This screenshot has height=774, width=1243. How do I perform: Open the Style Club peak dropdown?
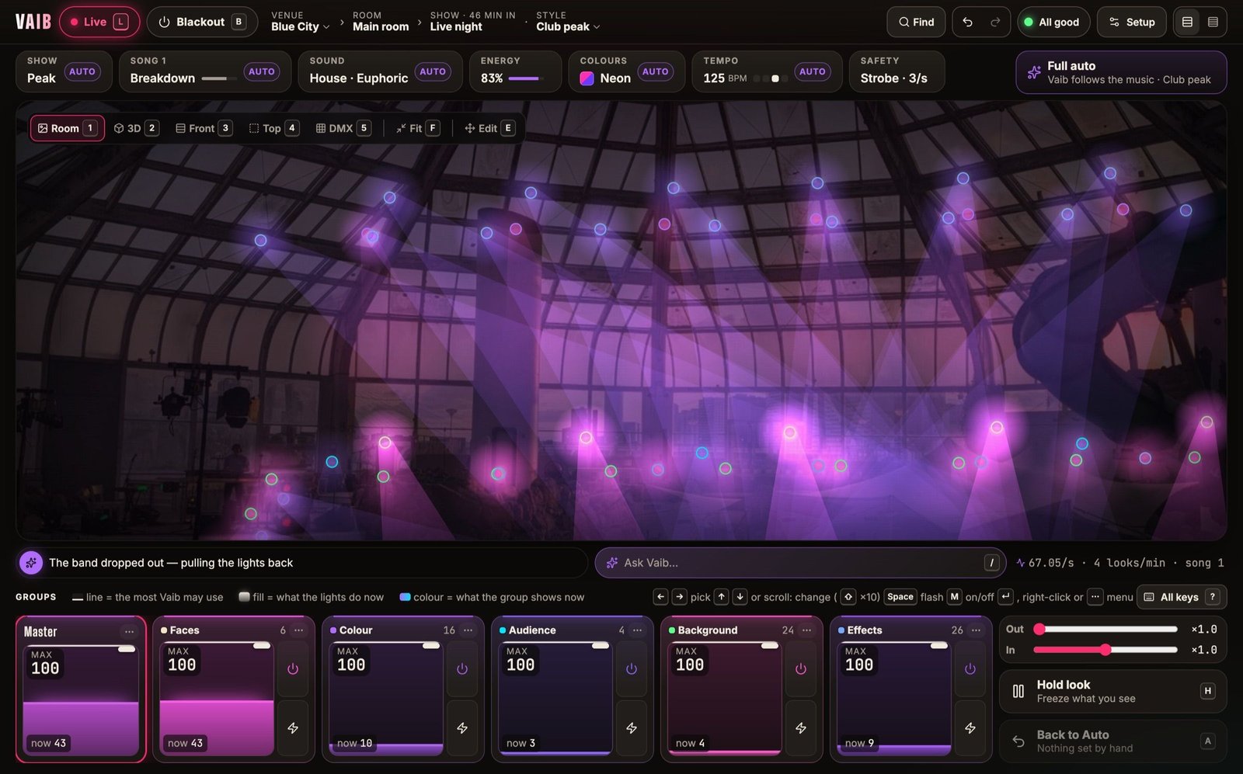[x=568, y=22]
